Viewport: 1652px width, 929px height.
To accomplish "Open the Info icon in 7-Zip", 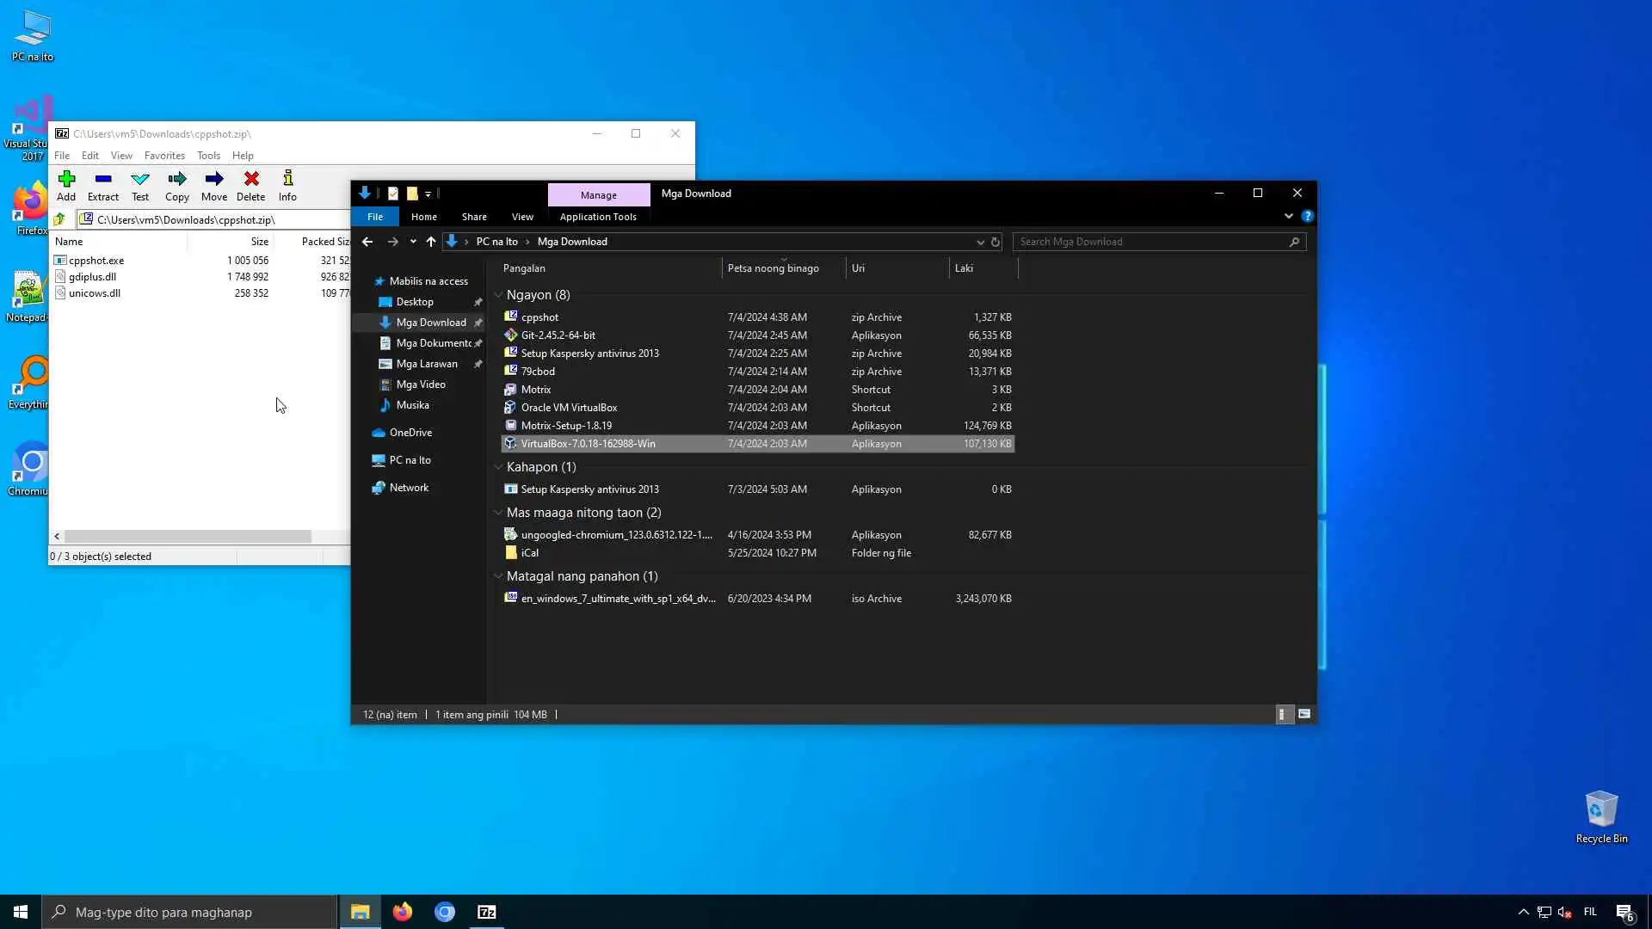I will tap(287, 185).
